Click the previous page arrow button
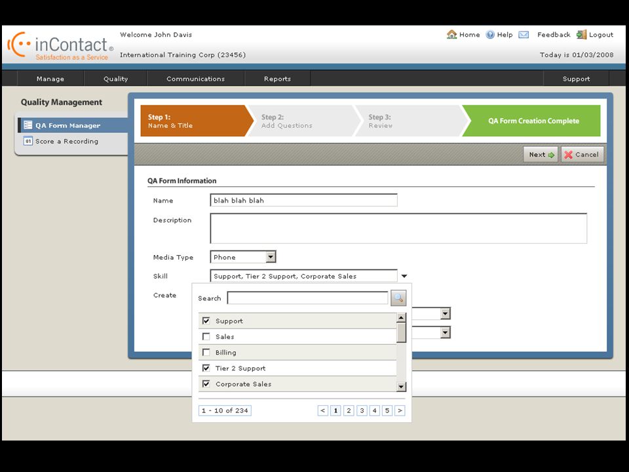629x472 pixels. pyautogui.click(x=323, y=410)
